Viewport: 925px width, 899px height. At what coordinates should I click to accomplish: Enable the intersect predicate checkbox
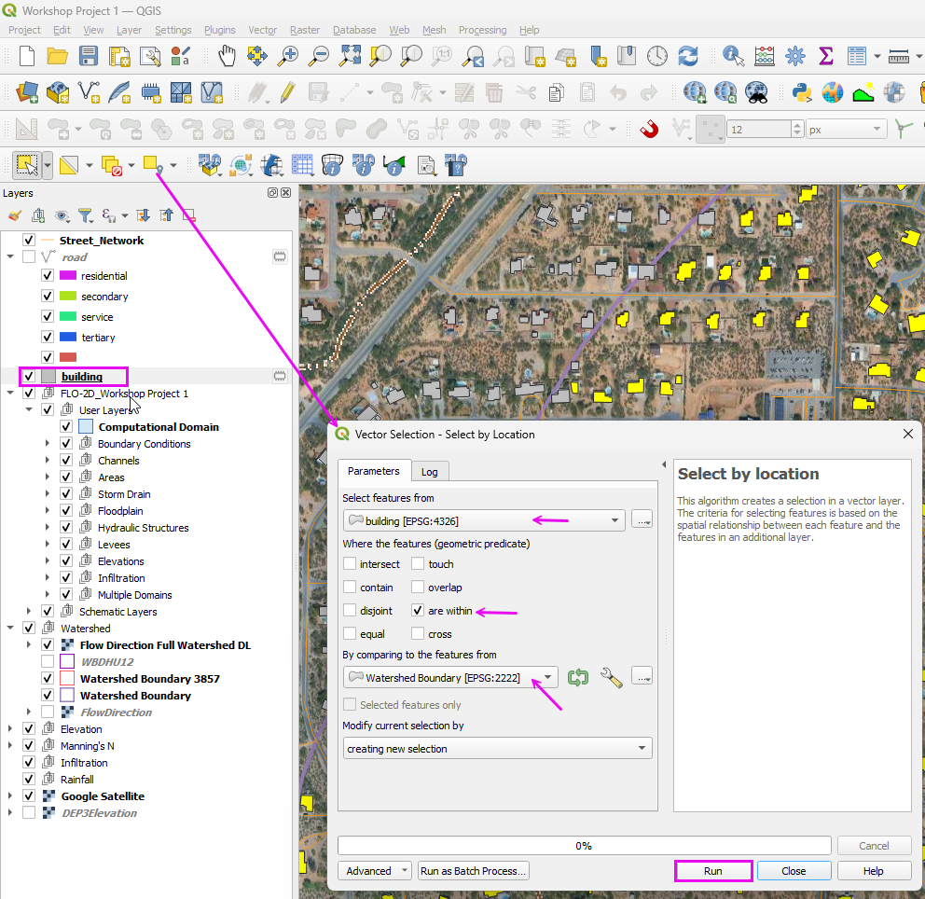pos(350,564)
